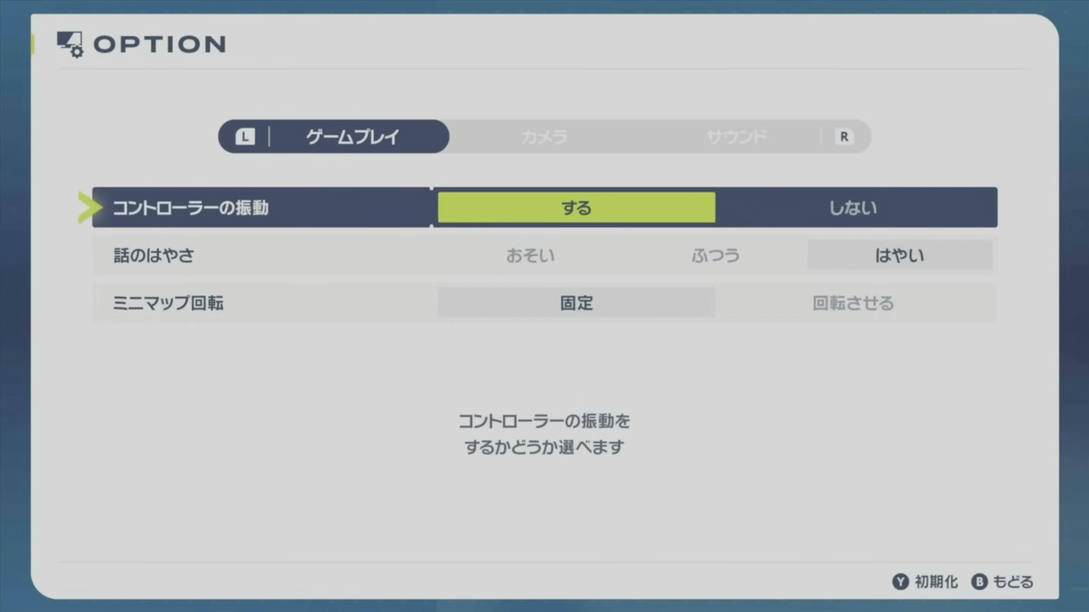Viewport: 1089px width, 612px height.
Task: Choose 回転させる for minimap rotation
Action: pyautogui.click(x=853, y=303)
